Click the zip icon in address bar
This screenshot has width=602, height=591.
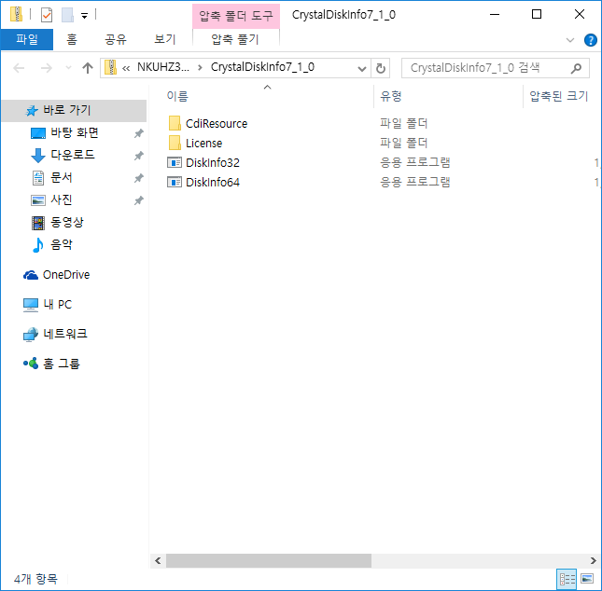click(110, 67)
